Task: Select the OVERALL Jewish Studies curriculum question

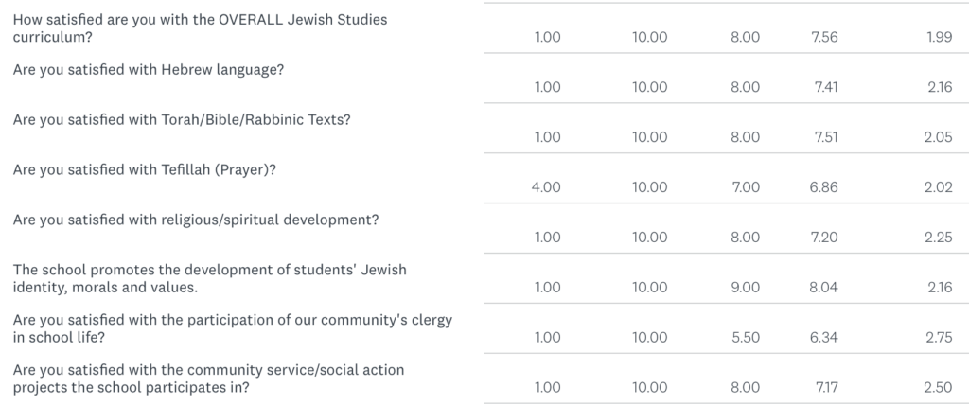Action: 201,28
